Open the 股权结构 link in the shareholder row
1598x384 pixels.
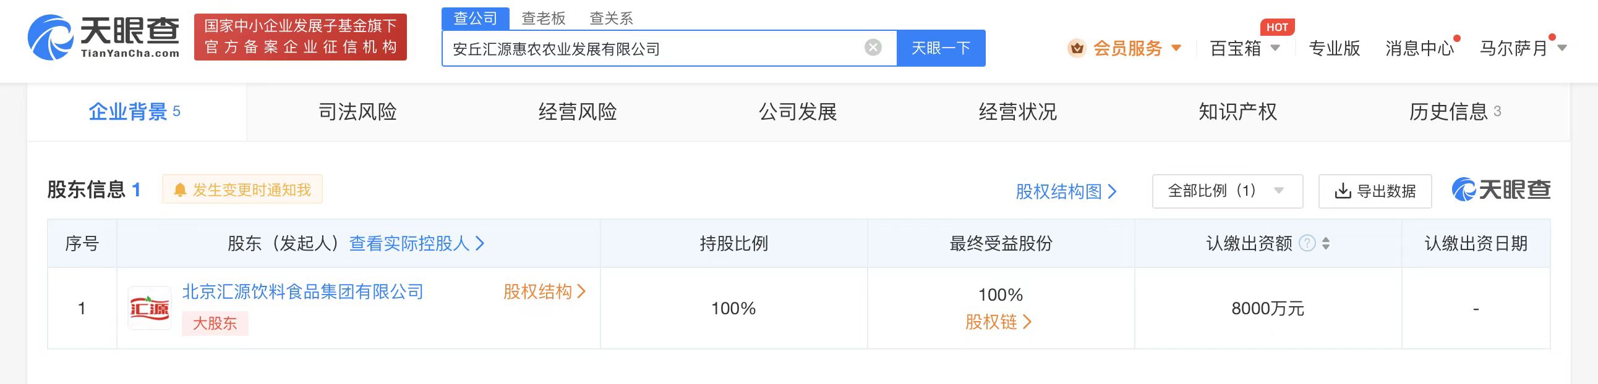tap(544, 292)
